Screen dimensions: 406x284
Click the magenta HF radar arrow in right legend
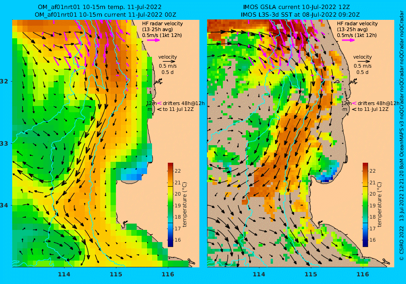pos(348,40)
